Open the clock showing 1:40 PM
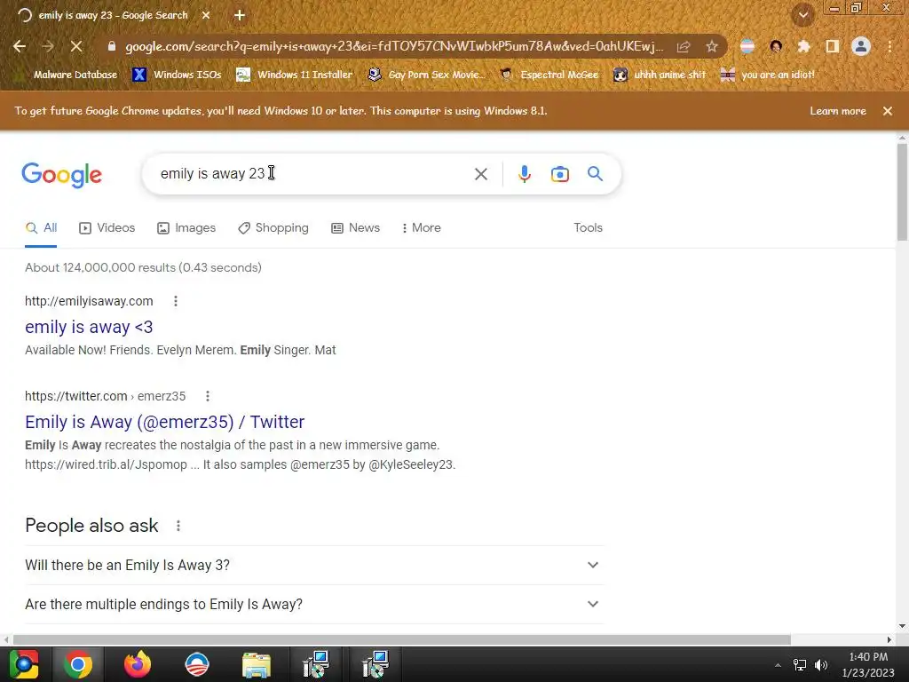 [x=868, y=664]
